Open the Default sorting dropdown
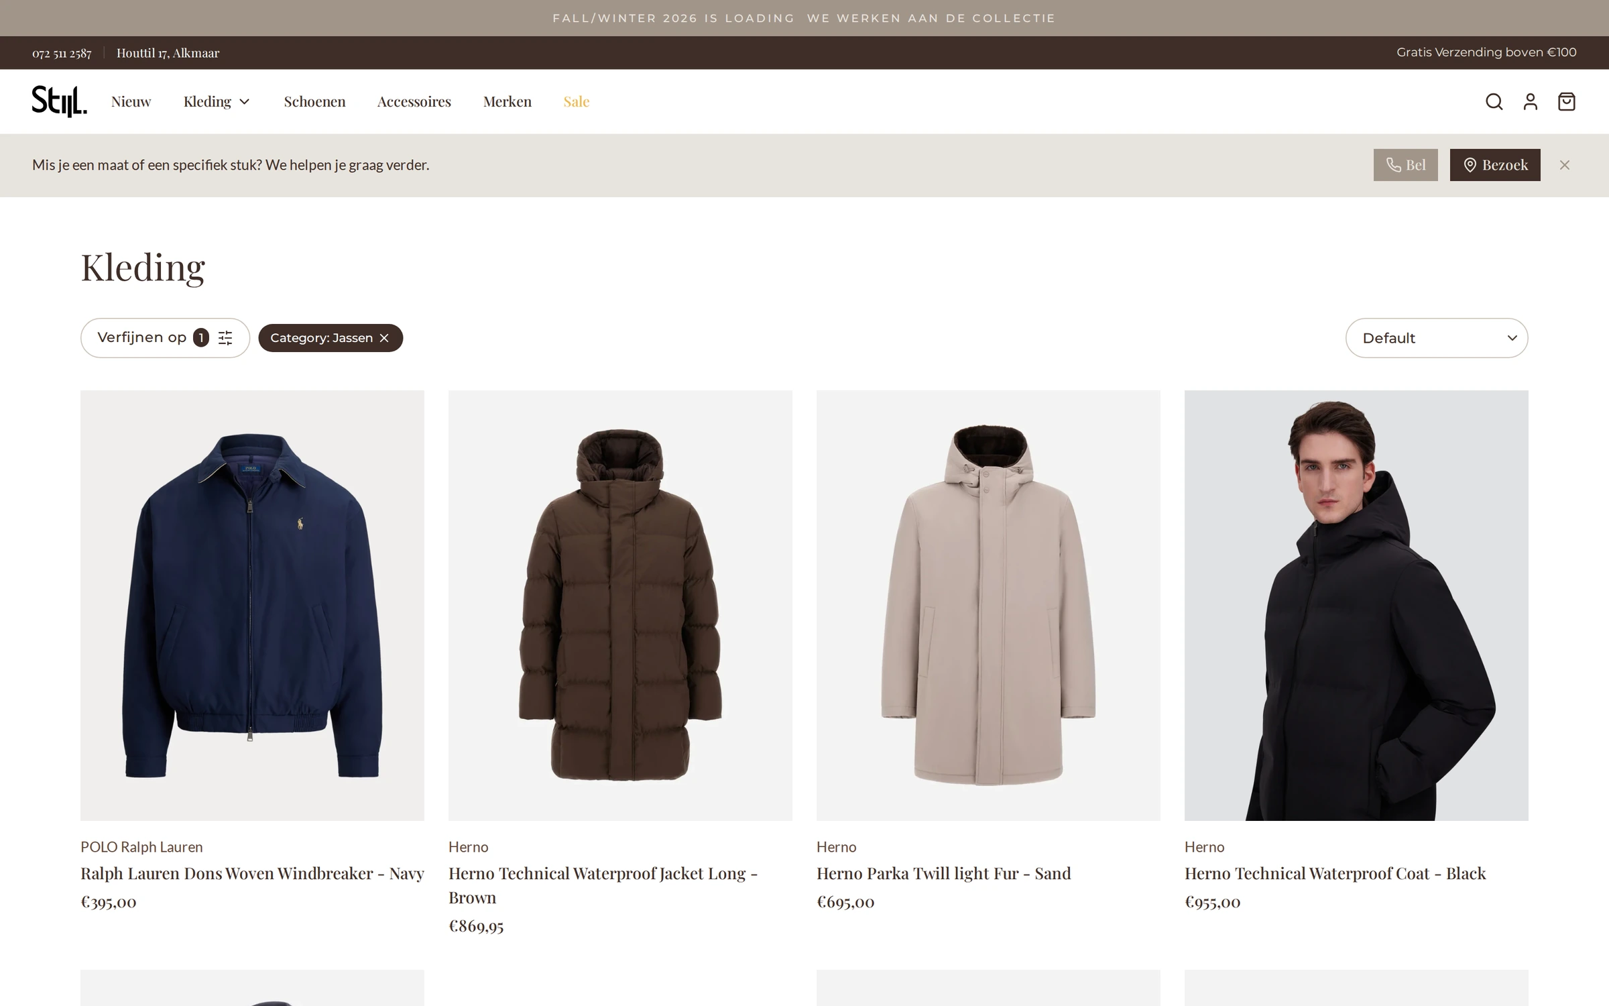This screenshot has width=1609, height=1006. click(1437, 338)
